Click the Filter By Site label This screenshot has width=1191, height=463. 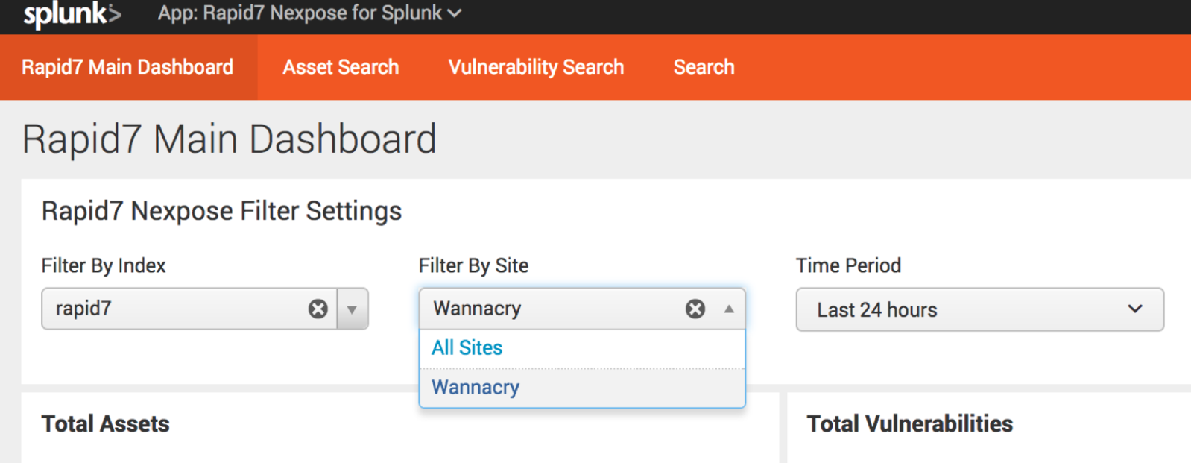point(473,266)
